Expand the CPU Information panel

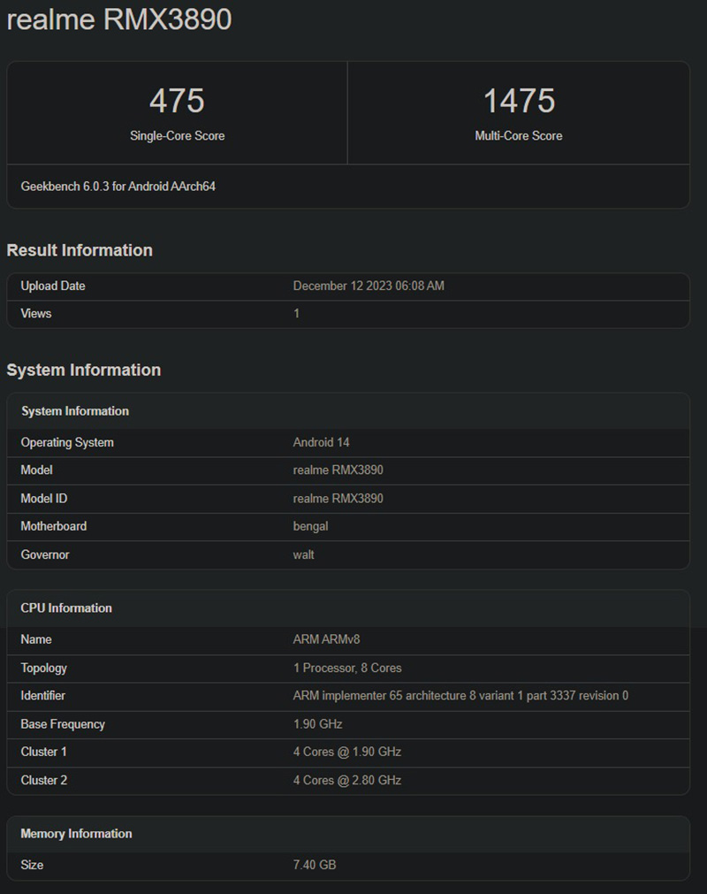(x=66, y=607)
